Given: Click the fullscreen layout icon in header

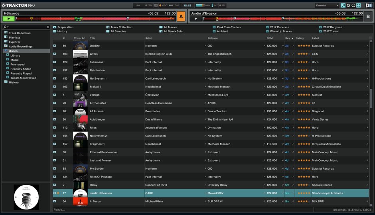Looking at the screenshot, I should pos(359,6).
